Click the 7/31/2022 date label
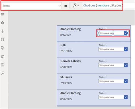Image resolution: width=135 pixels, height=109 pixels. click(x=66, y=51)
